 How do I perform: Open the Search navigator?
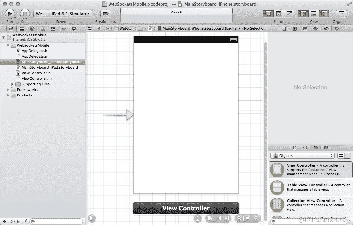32,28
